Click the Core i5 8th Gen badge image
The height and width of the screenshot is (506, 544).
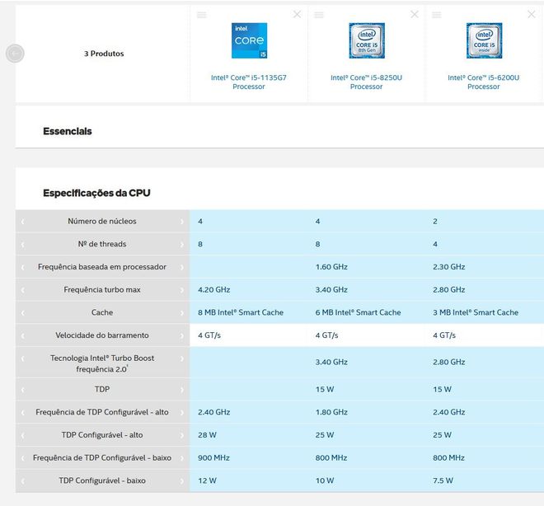(x=367, y=40)
